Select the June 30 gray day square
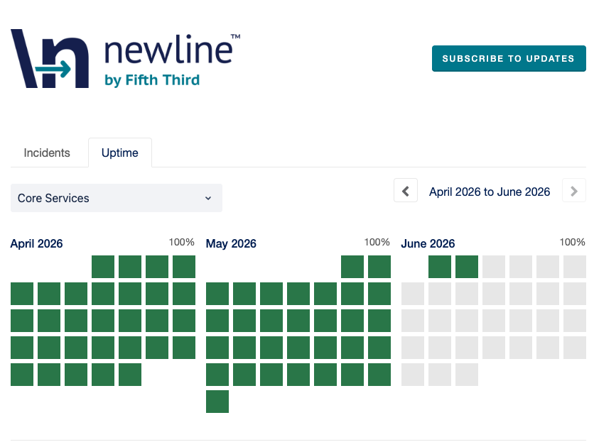This screenshot has width=594, height=442. 467,375
